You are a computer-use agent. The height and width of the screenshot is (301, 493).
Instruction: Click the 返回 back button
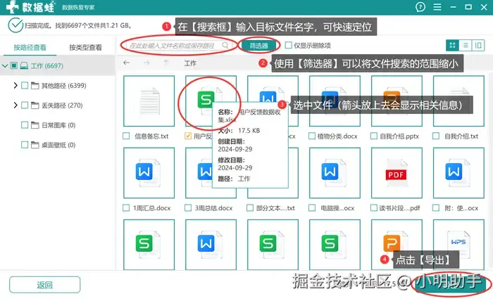click(x=44, y=285)
